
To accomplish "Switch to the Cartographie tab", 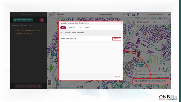I will [x=143, y=22].
